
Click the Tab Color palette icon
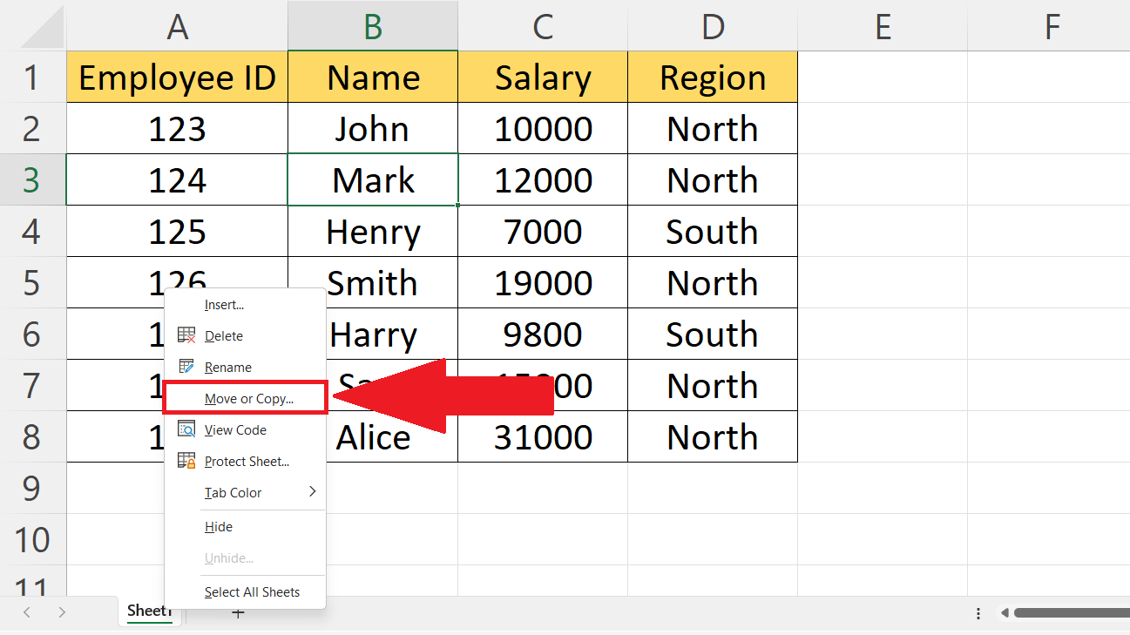pyautogui.click(x=186, y=492)
